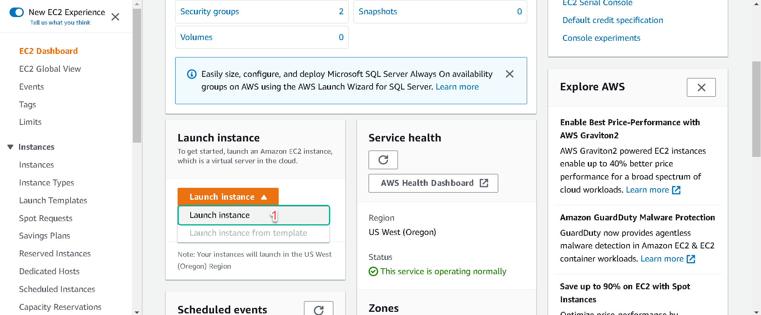Open EC2 Serial Console settings link
761x315 pixels.
coord(597,3)
